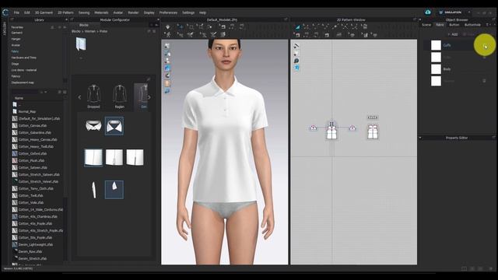Switch to the Scene tab in Object Browser
The height and width of the screenshot is (280, 498).
tap(426, 25)
